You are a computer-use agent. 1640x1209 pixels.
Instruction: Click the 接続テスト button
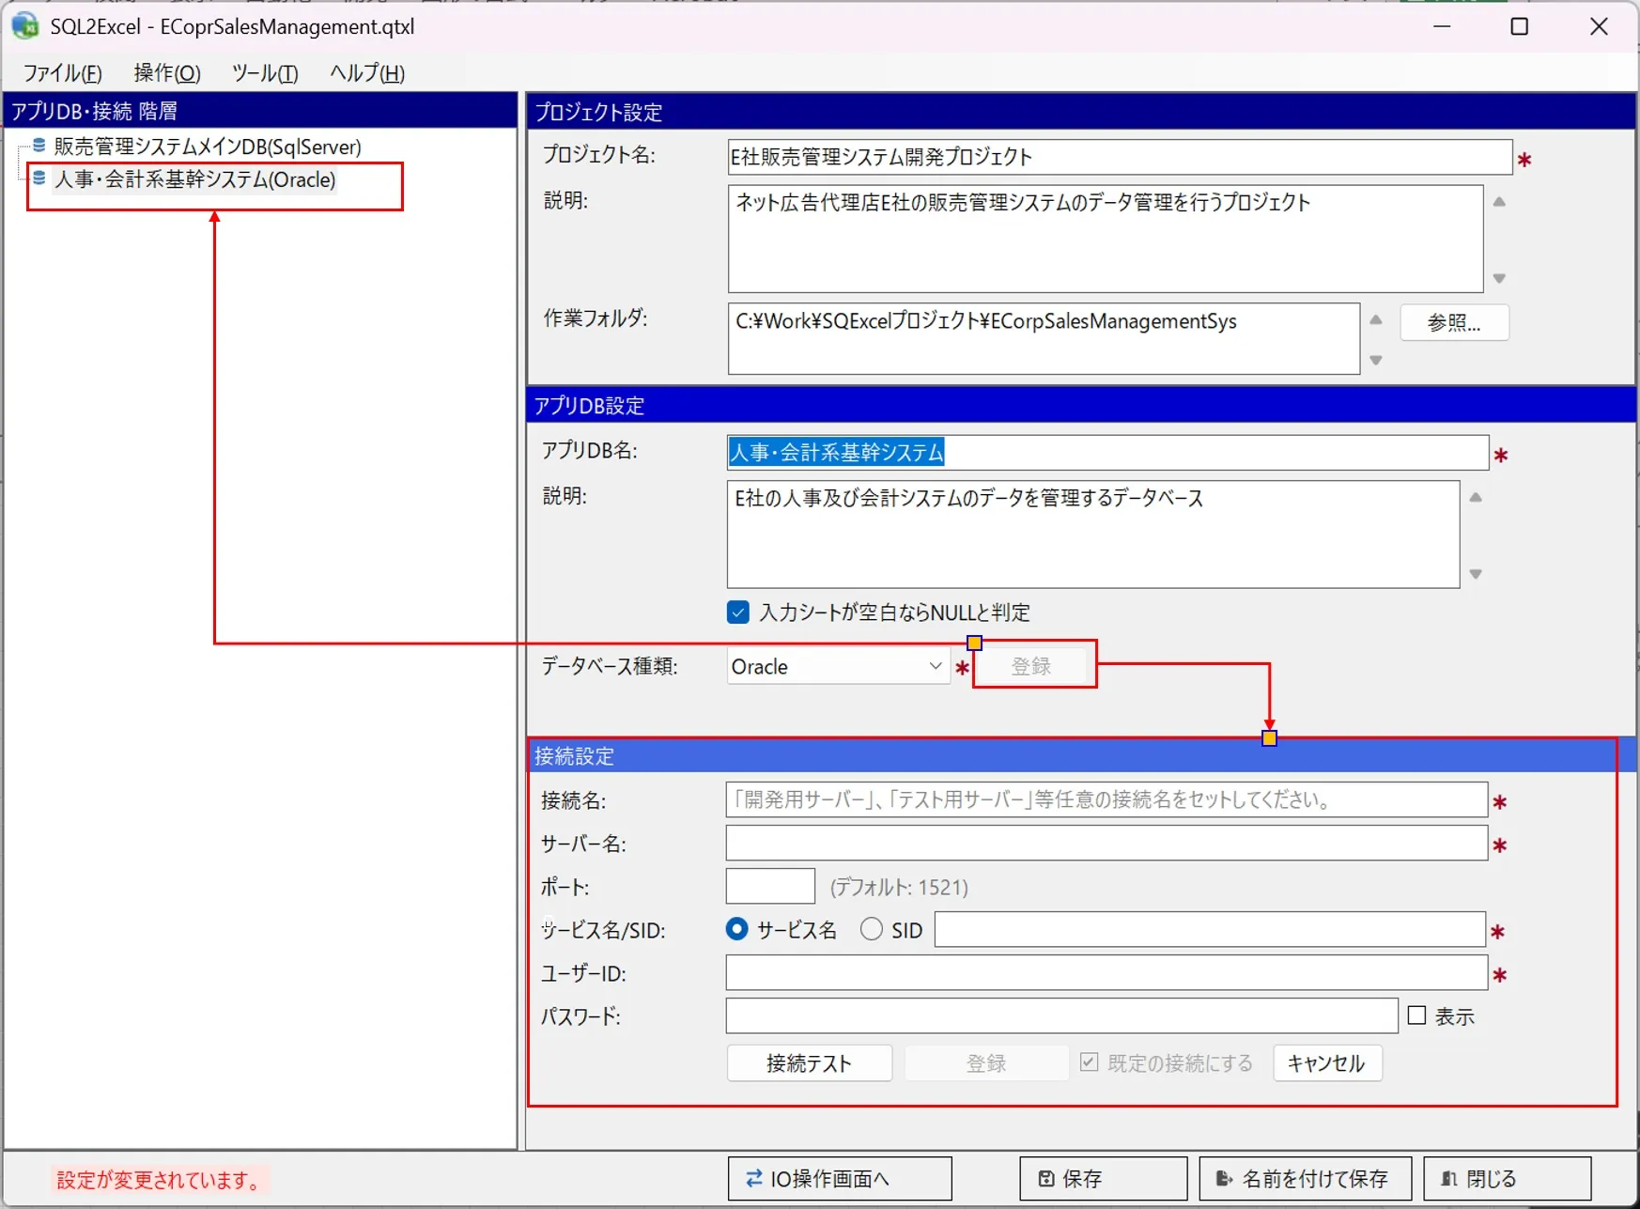pos(809,1063)
